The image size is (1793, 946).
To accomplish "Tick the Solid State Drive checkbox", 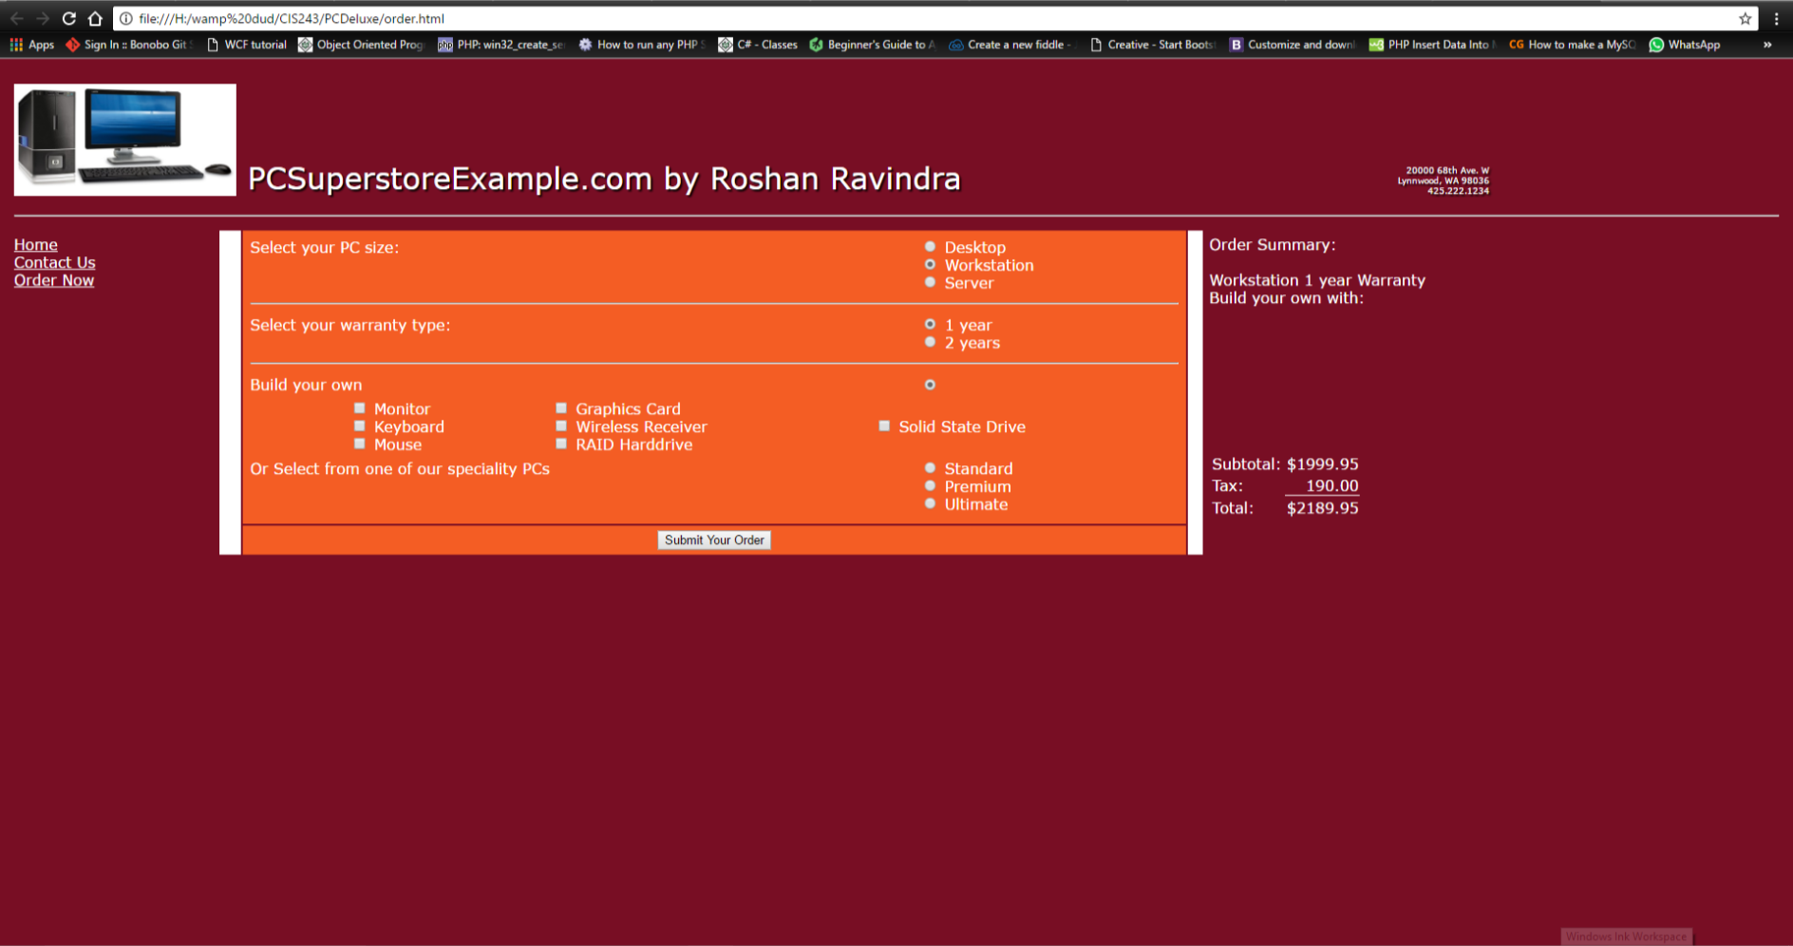I will [884, 426].
